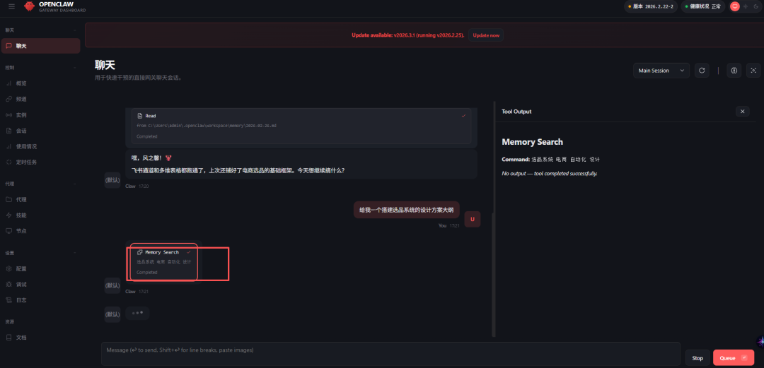Viewport: 764px width, 368px height.
Task: Switch to light theme sun toggle
Action: click(x=745, y=6)
